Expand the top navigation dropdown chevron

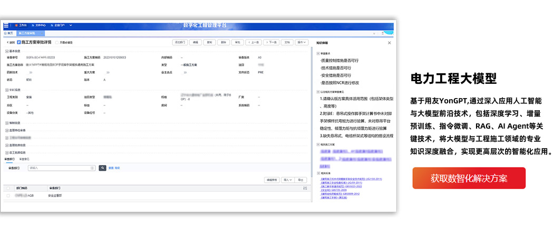[x=71, y=25]
